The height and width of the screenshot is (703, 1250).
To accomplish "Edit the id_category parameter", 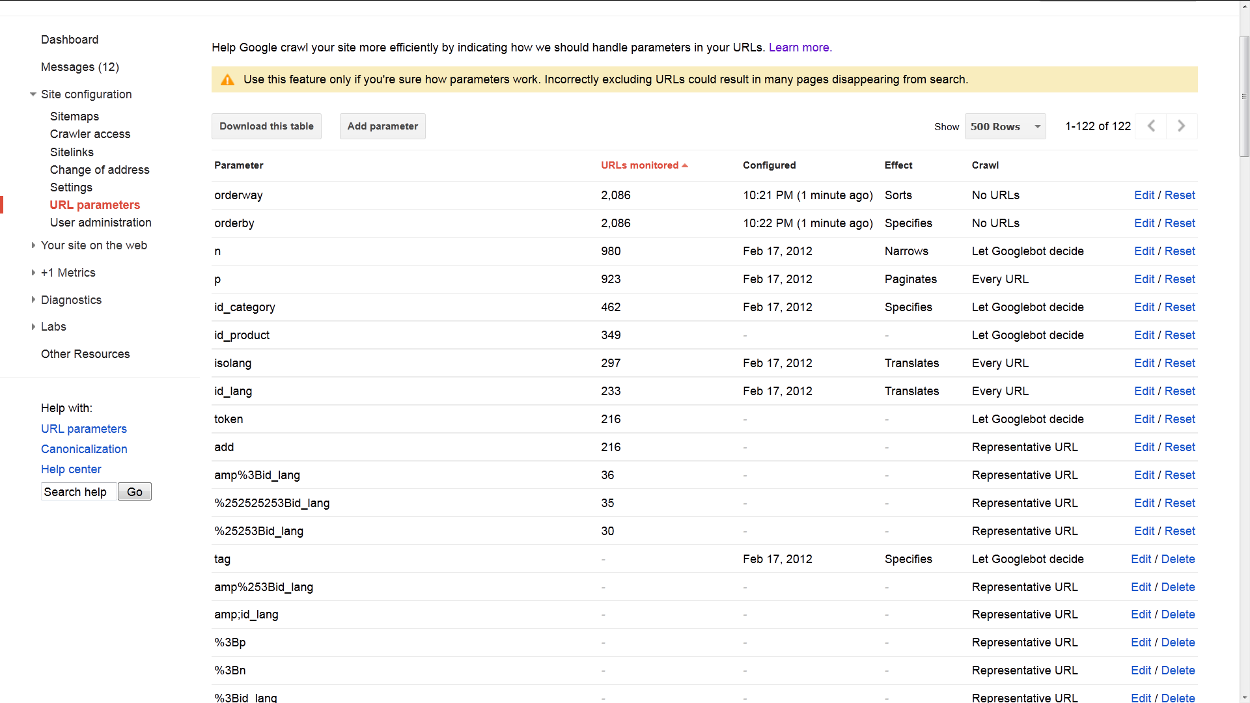I will click(1144, 307).
